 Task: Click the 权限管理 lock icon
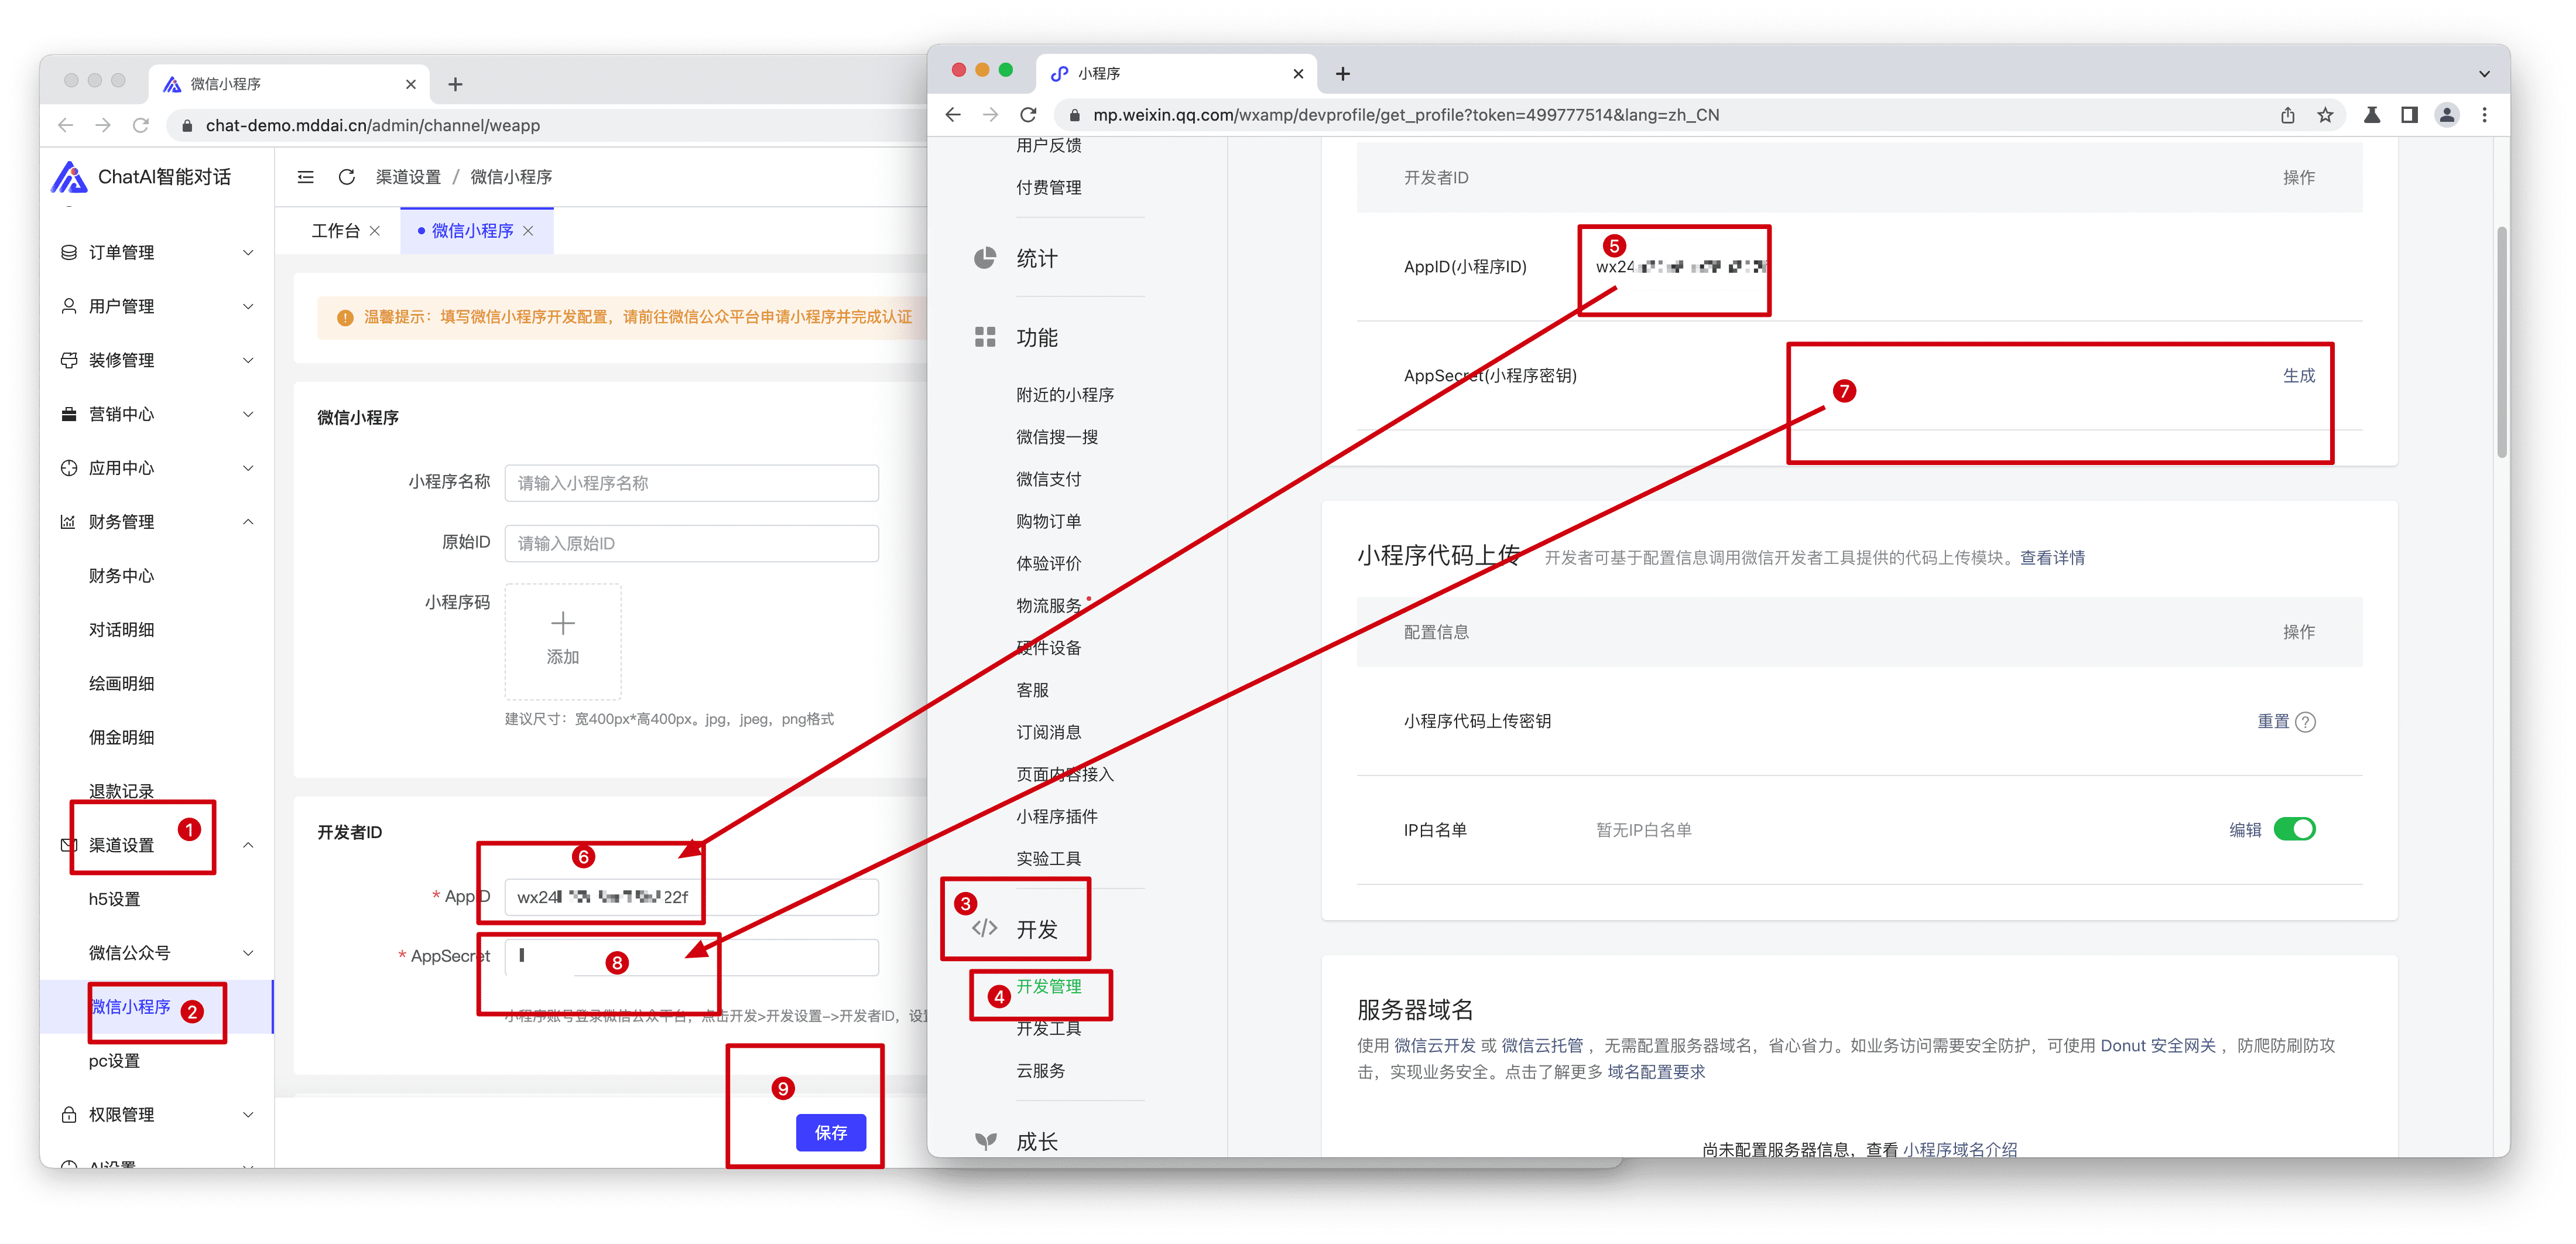coord(69,1114)
